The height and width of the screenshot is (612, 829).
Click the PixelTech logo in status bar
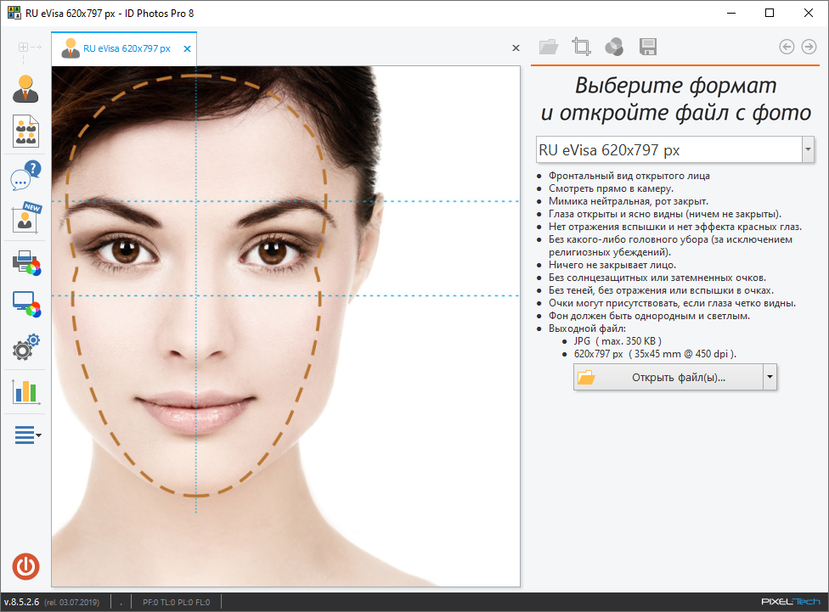[x=791, y=602]
